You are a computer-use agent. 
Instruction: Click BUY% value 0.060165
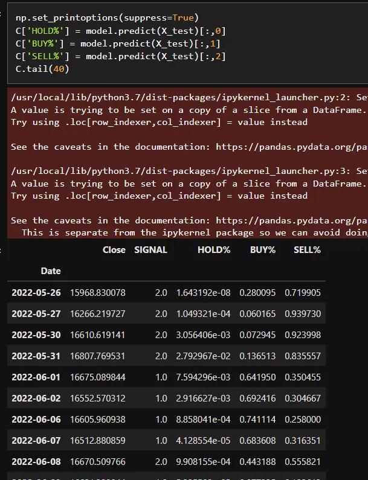[x=257, y=314]
